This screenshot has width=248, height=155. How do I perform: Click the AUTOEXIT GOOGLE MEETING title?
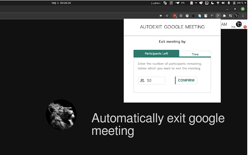pyautogui.click(x=172, y=27)
